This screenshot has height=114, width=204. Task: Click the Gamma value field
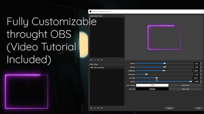click(x=197, y=64)
